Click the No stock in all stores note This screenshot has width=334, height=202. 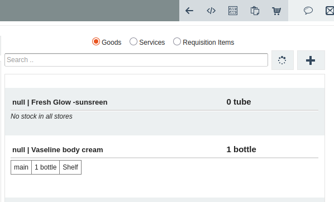click(x=41, y=116)
